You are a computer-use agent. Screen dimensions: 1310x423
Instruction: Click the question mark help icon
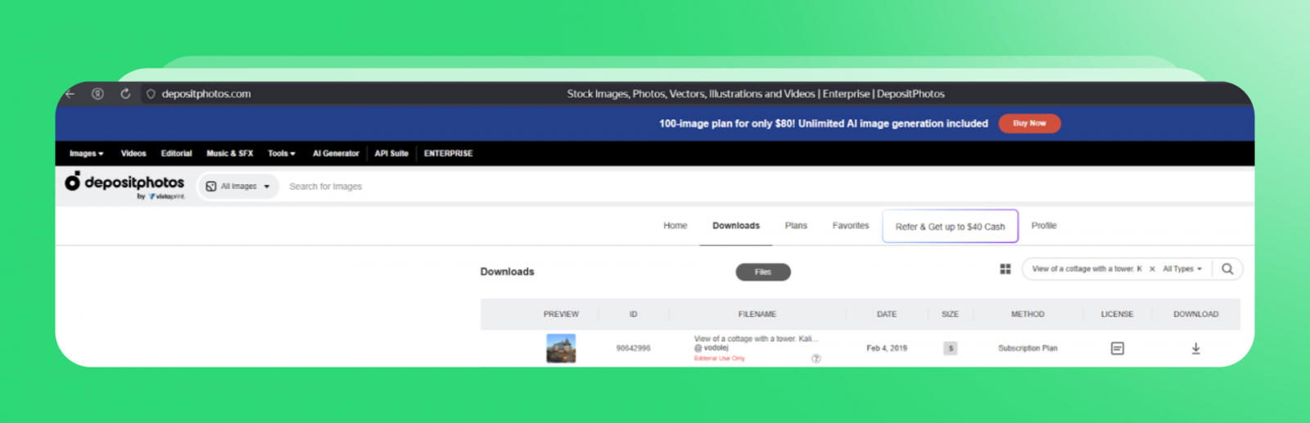pos(816,359)
